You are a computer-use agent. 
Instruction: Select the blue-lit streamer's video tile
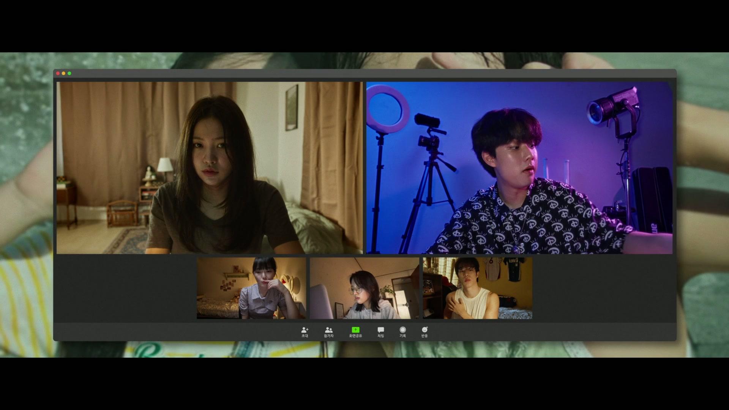519,167
